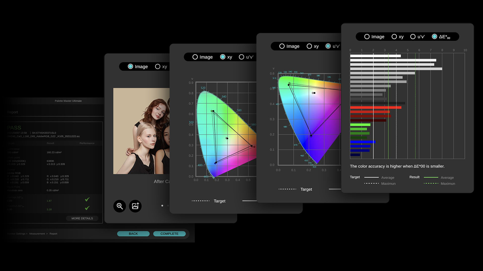Click the zoom/magnify icon on image panel

click(120, 206)
